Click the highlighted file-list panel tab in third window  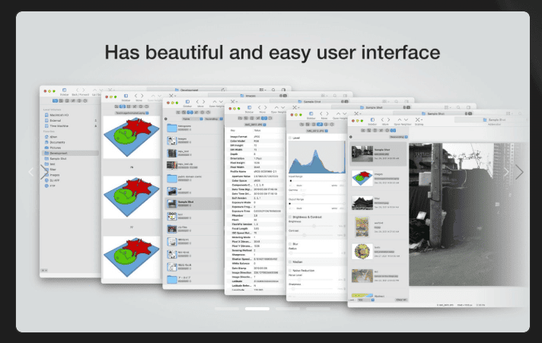pos(190,113)
